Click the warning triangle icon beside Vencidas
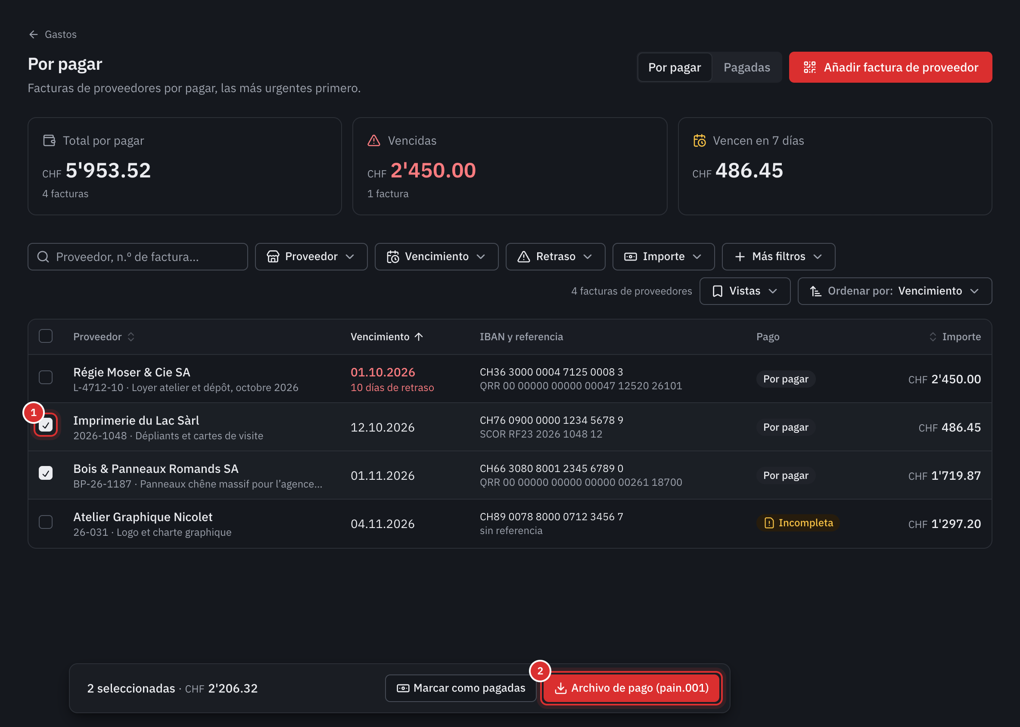The width and height of the screenshot is (1020, 727). [374, 140]
